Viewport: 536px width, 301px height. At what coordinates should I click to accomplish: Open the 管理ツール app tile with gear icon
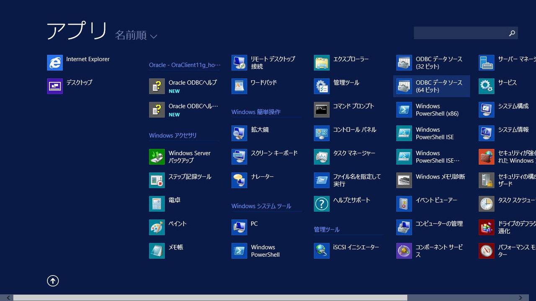pyautogui.click(x=337, y=86)
